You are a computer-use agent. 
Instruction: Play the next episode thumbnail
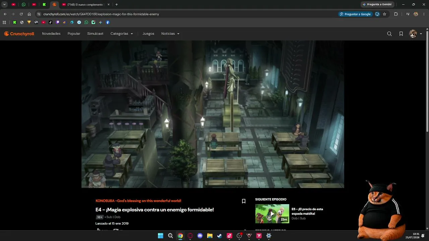pyautogui.click(x=272, y=214)
